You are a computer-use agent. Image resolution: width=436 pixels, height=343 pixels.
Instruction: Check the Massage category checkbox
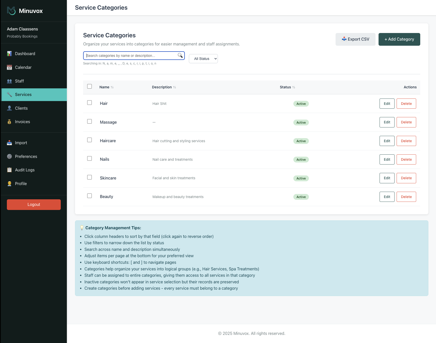coord(89,121)
